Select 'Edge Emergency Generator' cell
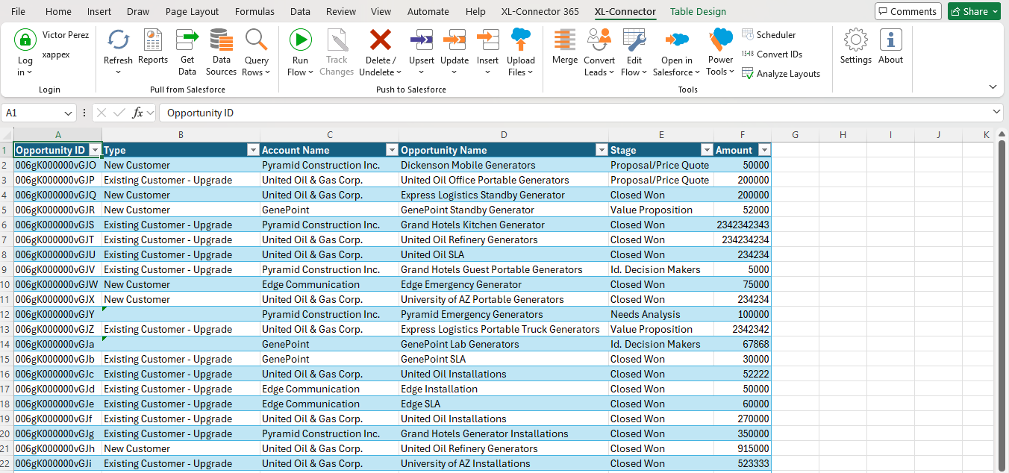1009x473 pixels. 504,284
